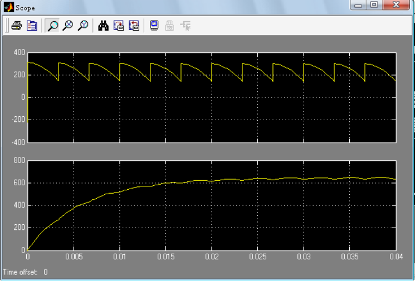Save current axes settings
Viewport: 415px width, 281px height.
[119, 26]
